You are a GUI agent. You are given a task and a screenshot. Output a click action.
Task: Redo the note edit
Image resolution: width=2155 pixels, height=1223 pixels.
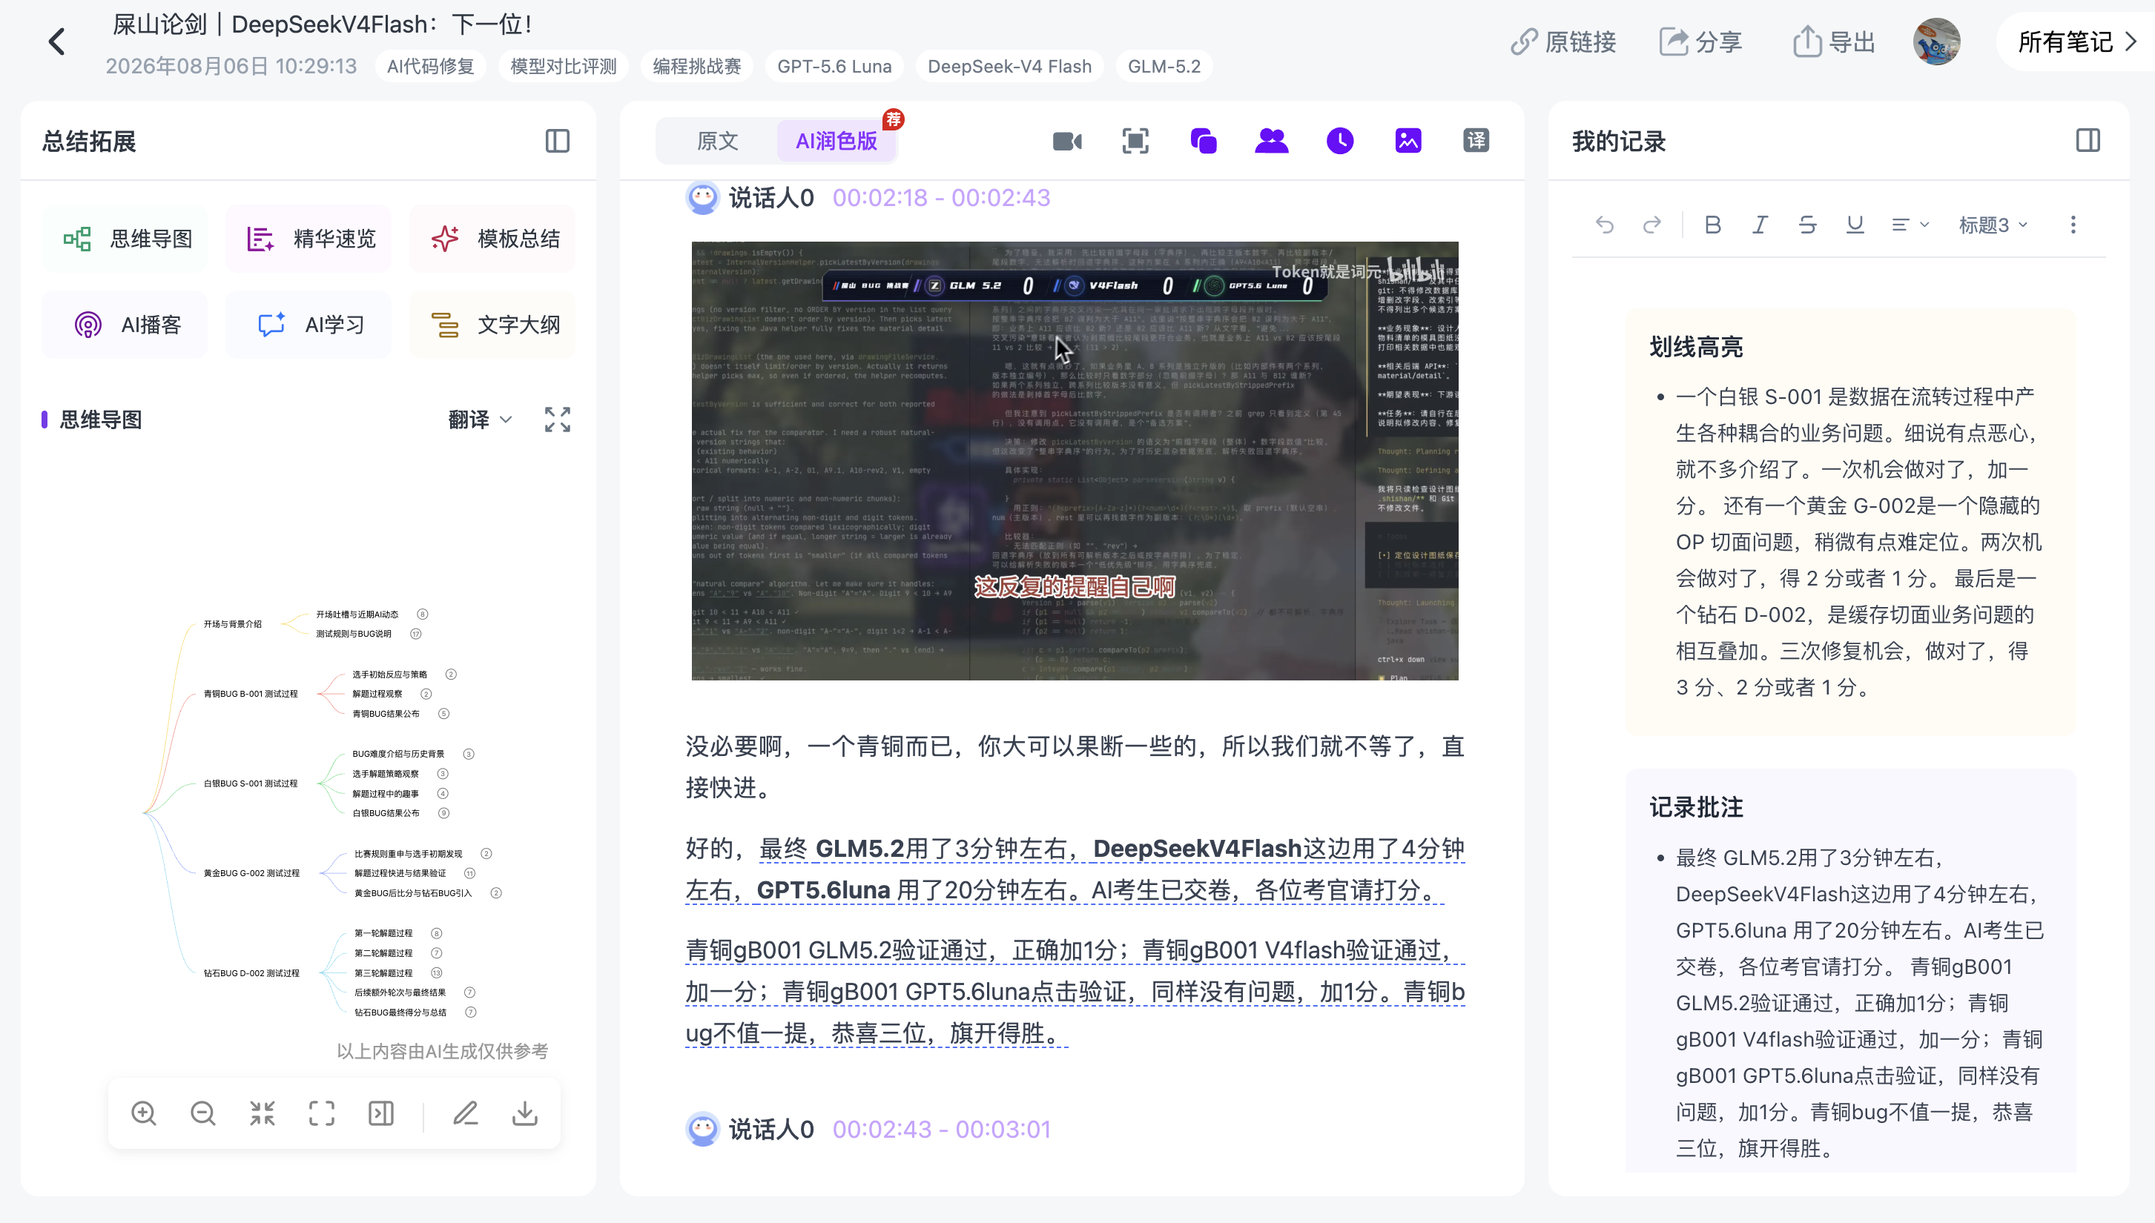[x=1651, y=225]
